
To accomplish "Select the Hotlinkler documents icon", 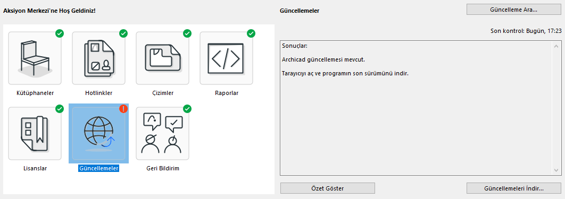I will 99,58.
